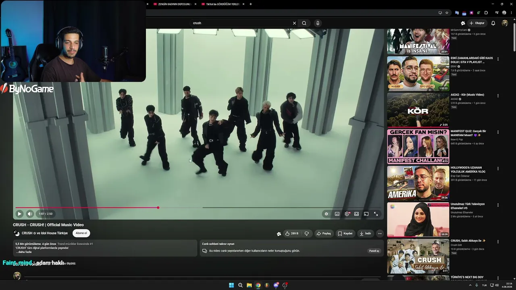Viewport: 516px width, 290px height.
Task: Toggle subtitles in the video player
Action: [337, 214]
